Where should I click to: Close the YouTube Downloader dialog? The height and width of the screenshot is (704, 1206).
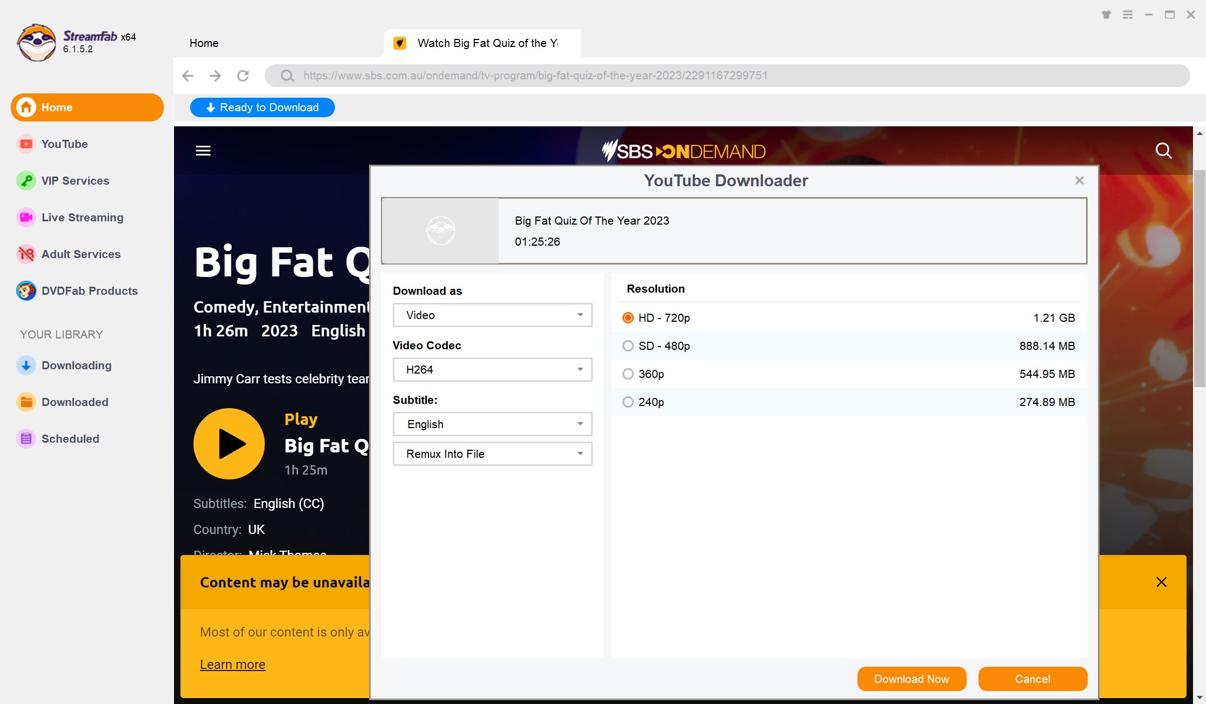1080,180
